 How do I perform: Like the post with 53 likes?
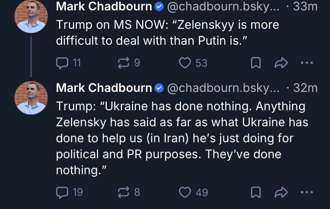point(185,63)
